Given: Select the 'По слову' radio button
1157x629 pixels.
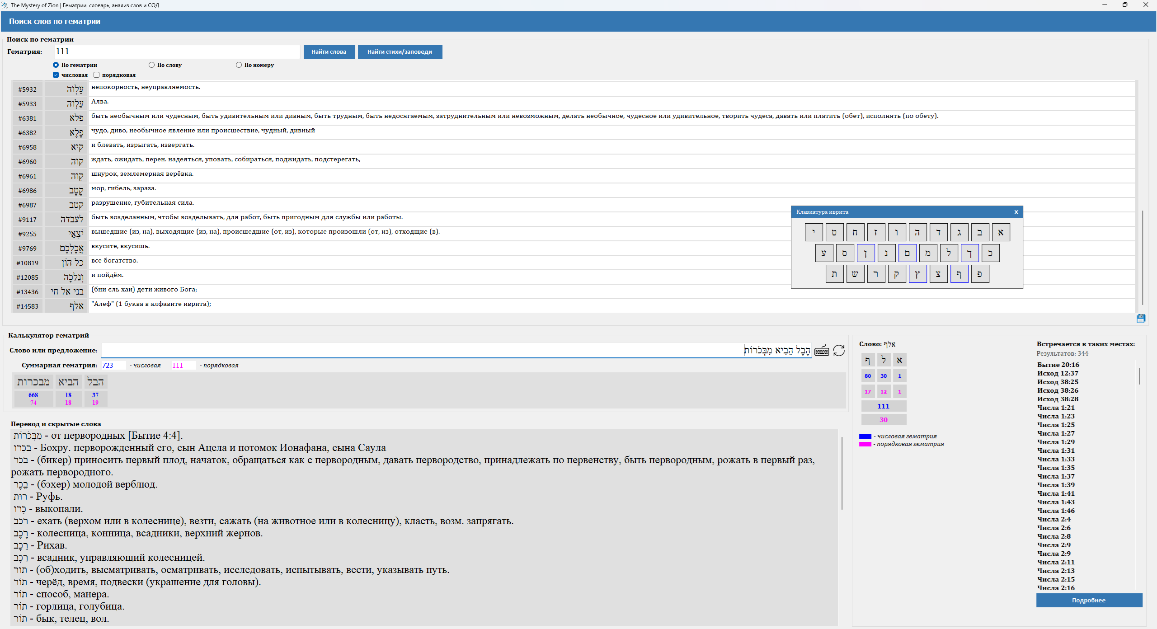Looking at the screenshot, I should (152, 65).
